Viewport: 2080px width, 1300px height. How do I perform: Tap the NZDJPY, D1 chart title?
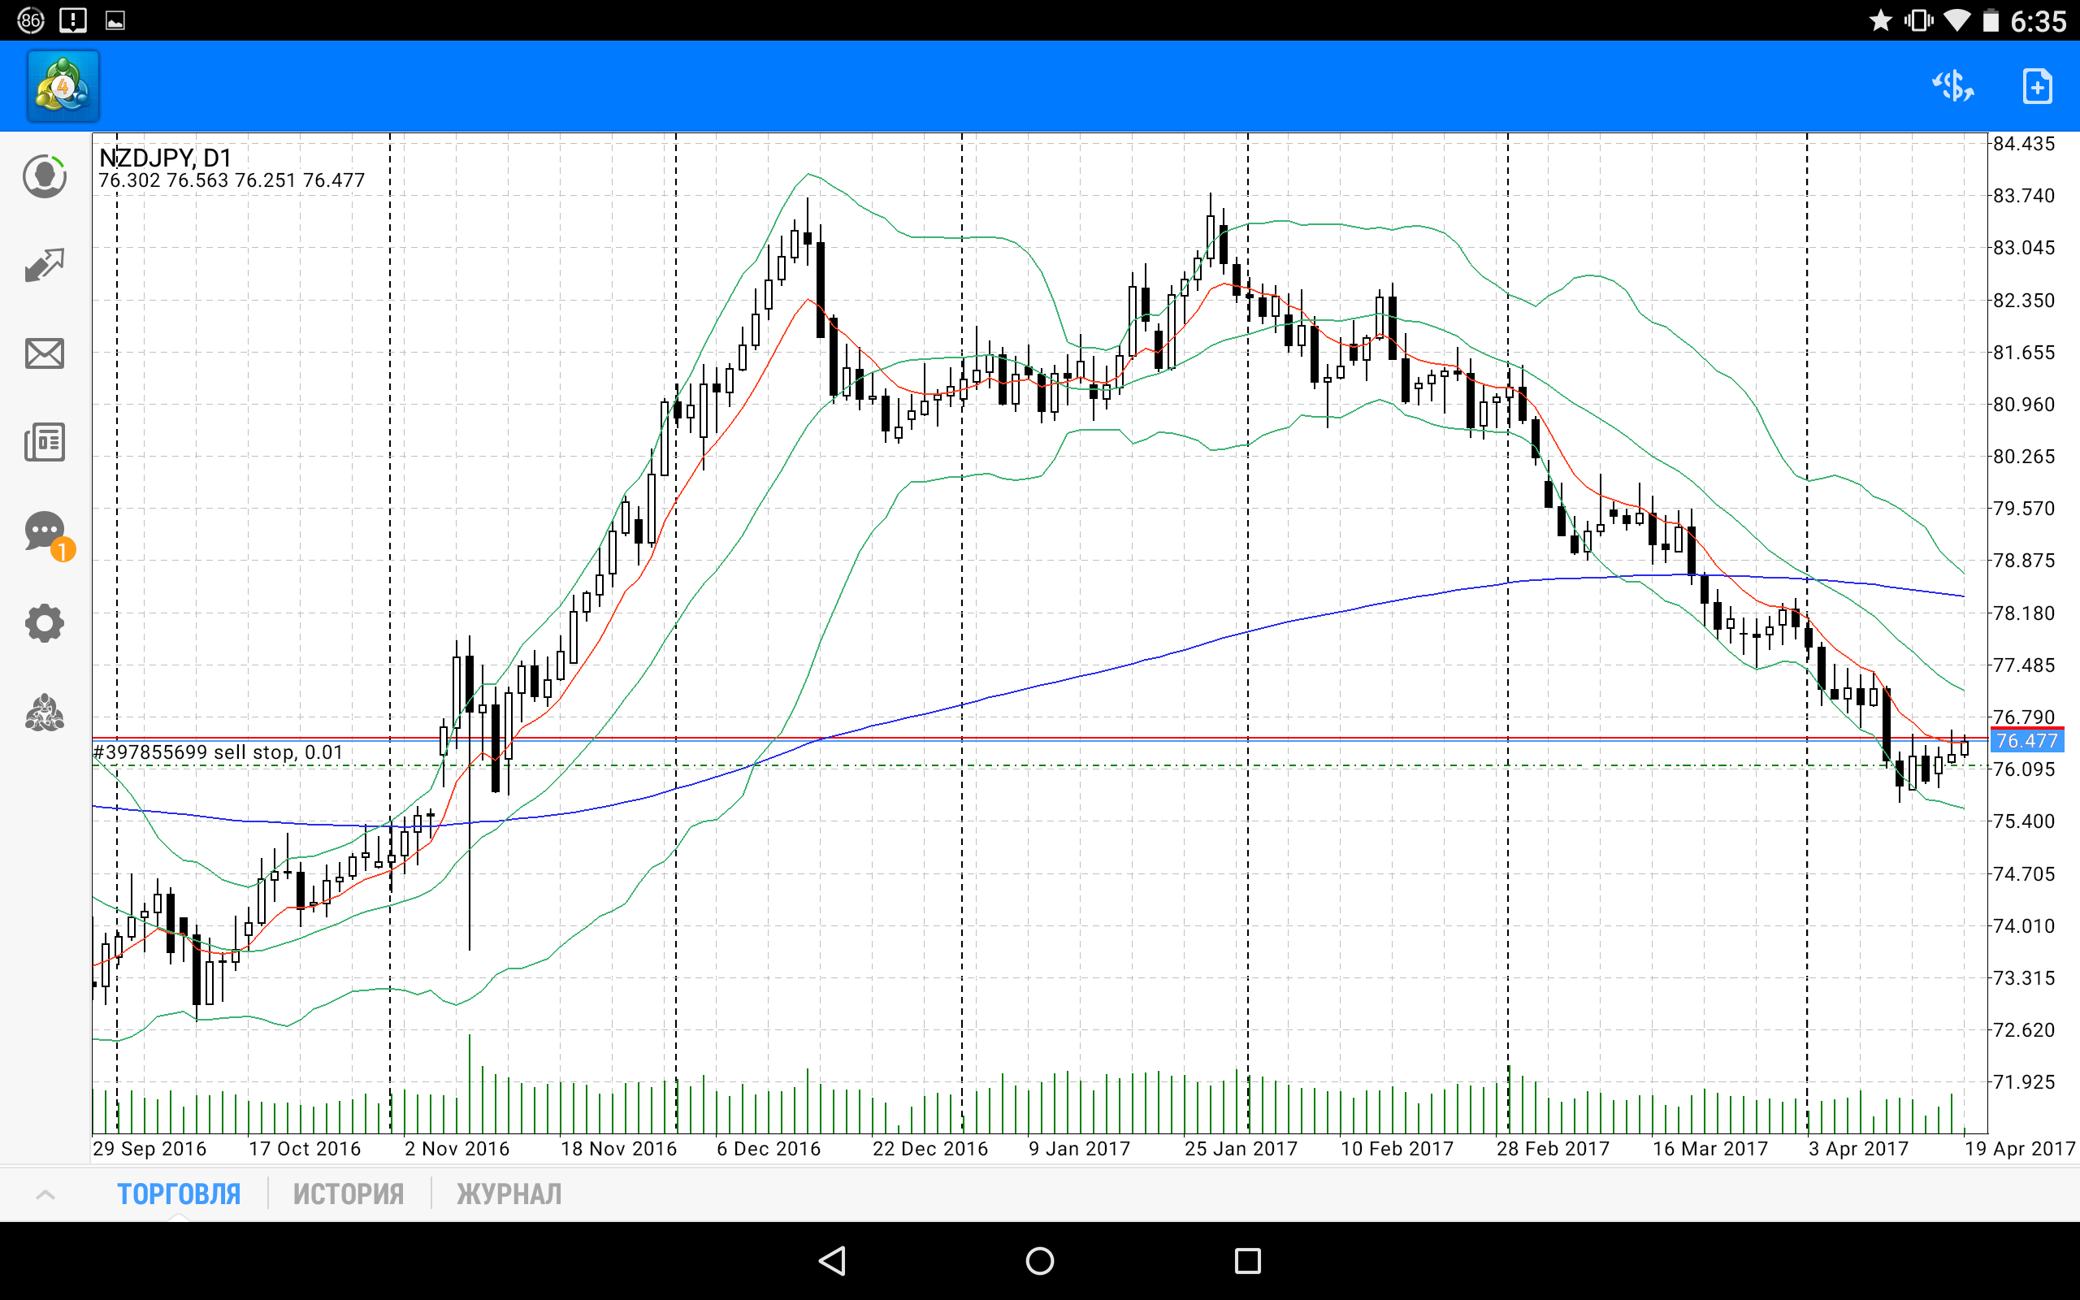click(165, 158)
